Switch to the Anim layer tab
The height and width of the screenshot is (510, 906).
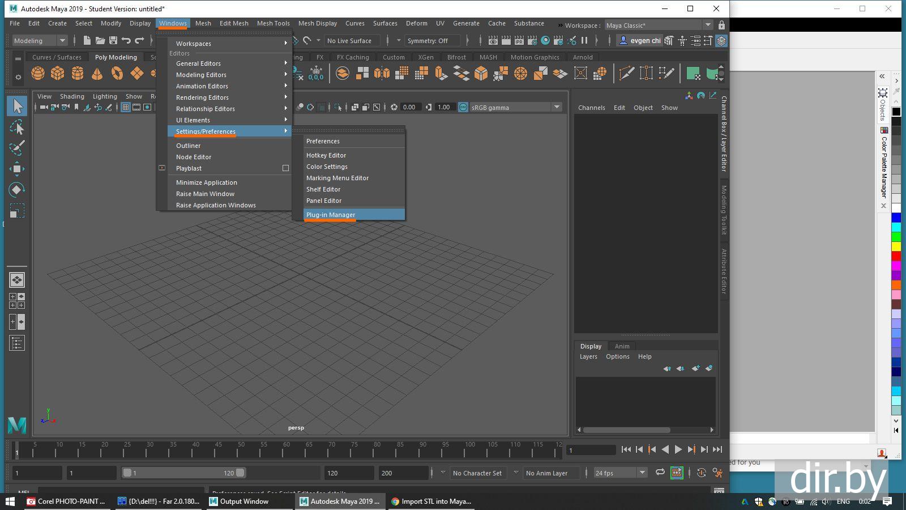pos(622,346)
